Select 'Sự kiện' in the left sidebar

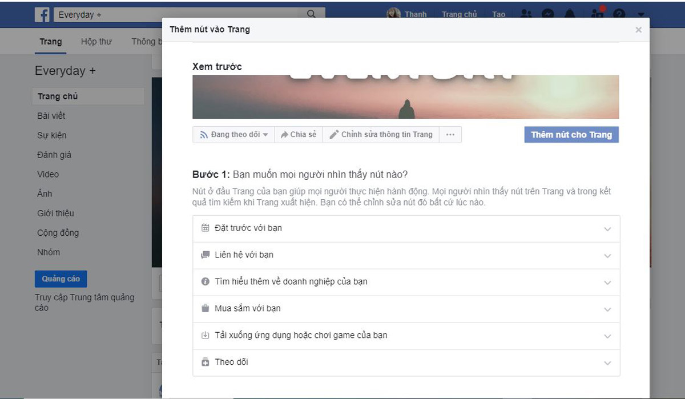52,135
